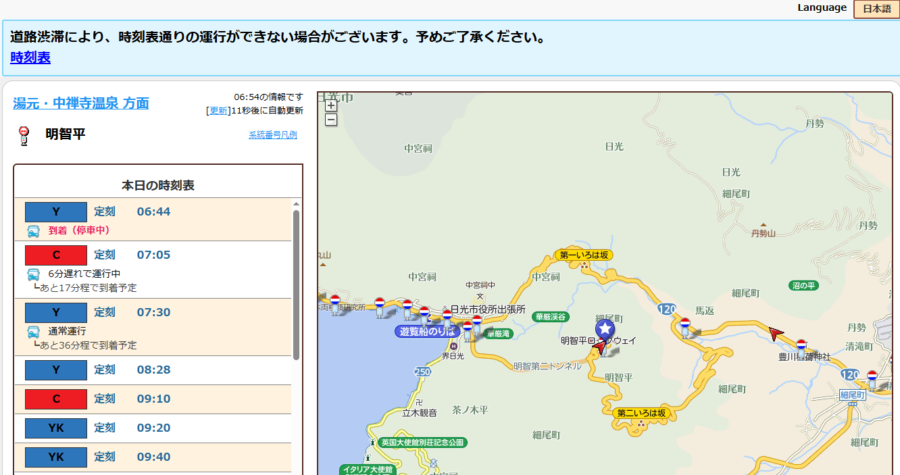Image resolution: width=900 pixels, height=475 pixels.
Task: Select the bus icon under the 07:05 departure
Action: (33, 274)
